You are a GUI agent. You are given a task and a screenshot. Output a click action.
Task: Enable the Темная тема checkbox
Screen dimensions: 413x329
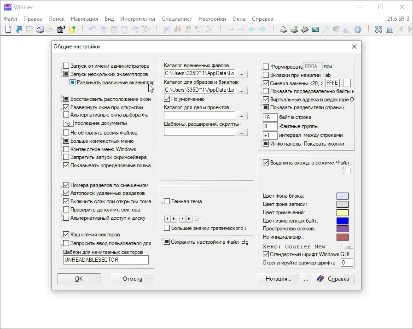(167, 201)
